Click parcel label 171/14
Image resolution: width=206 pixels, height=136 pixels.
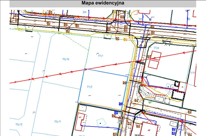[x=192, y=73]
